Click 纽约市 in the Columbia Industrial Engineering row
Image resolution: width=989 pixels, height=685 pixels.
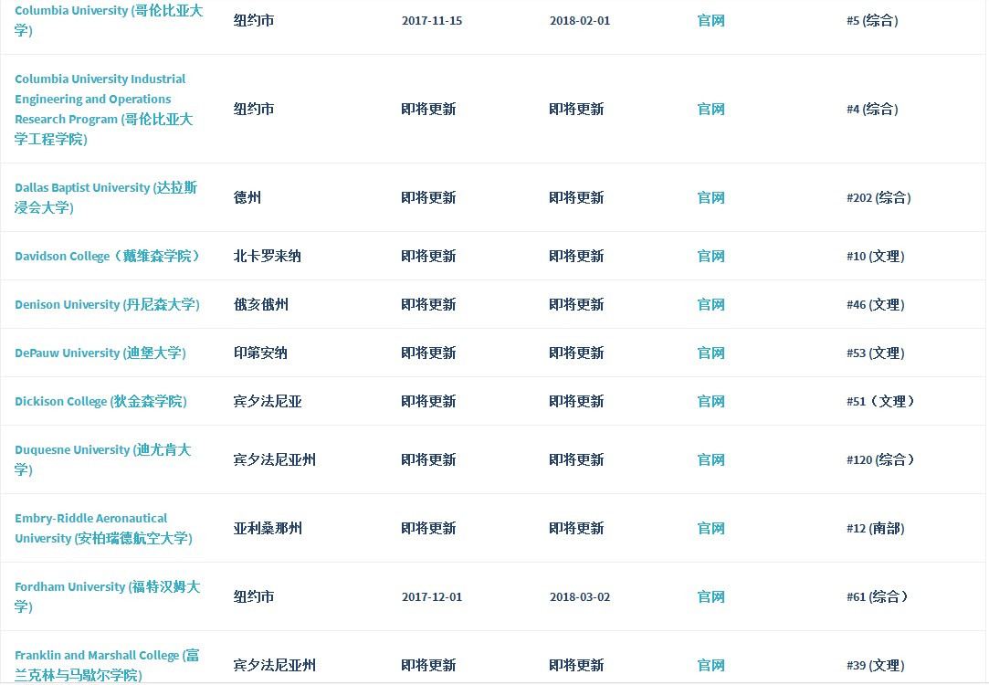[254, 109]
